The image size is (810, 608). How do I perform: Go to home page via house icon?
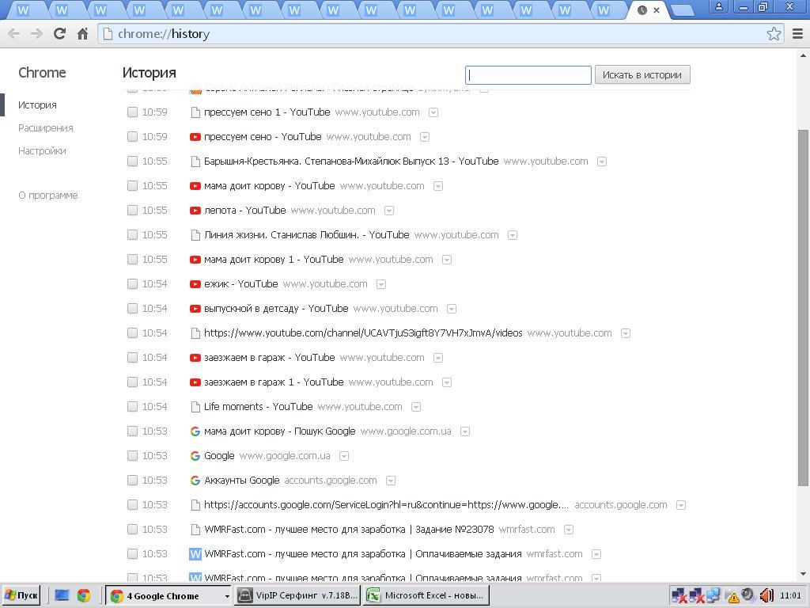point(82,34)
